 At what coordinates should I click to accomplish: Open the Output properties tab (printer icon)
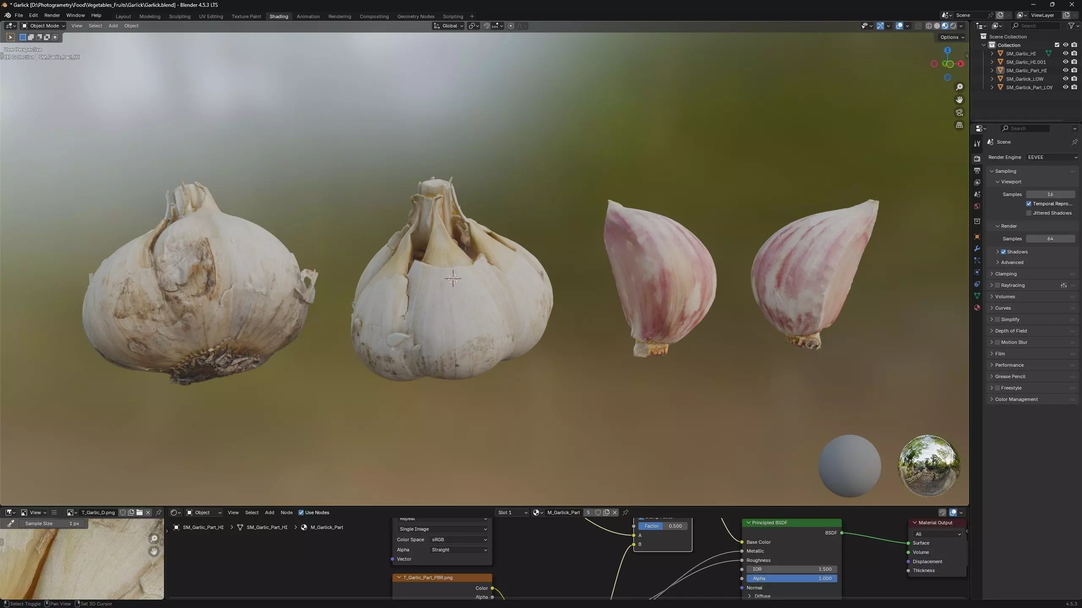977,171
